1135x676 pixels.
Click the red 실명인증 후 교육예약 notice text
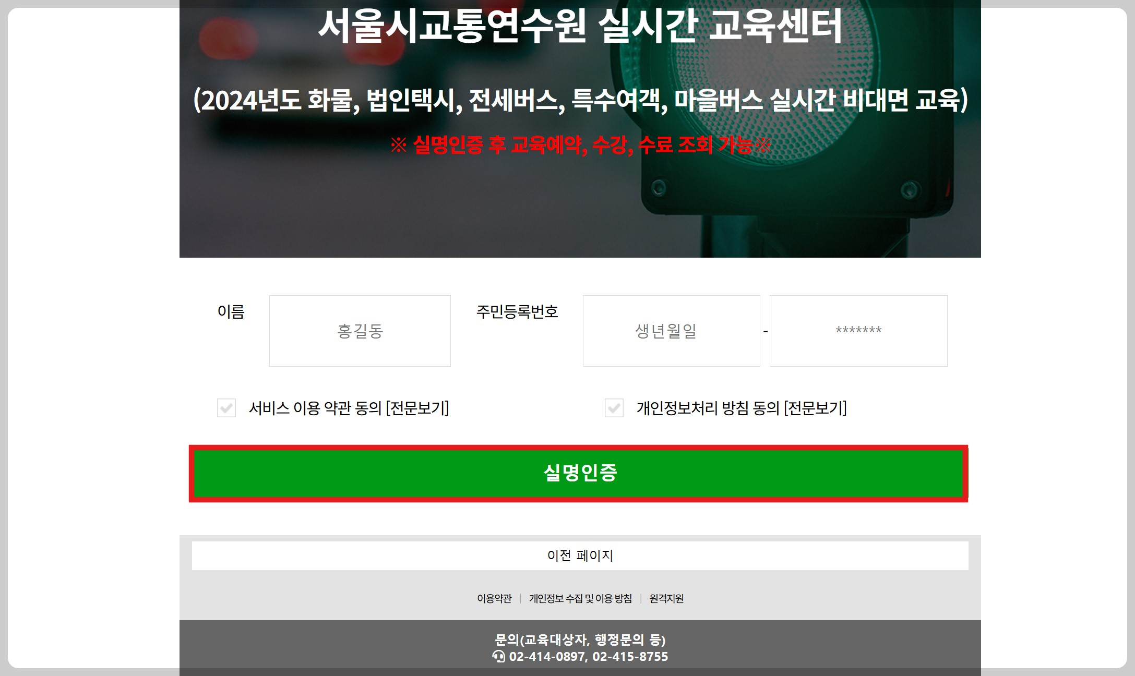580,145
